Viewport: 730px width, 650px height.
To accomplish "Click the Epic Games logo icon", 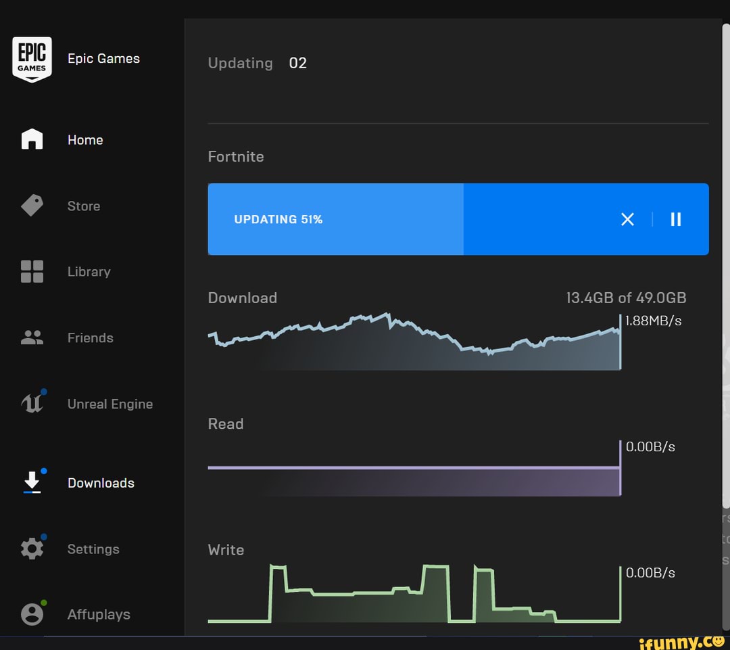I will click(x=32, y=60).
